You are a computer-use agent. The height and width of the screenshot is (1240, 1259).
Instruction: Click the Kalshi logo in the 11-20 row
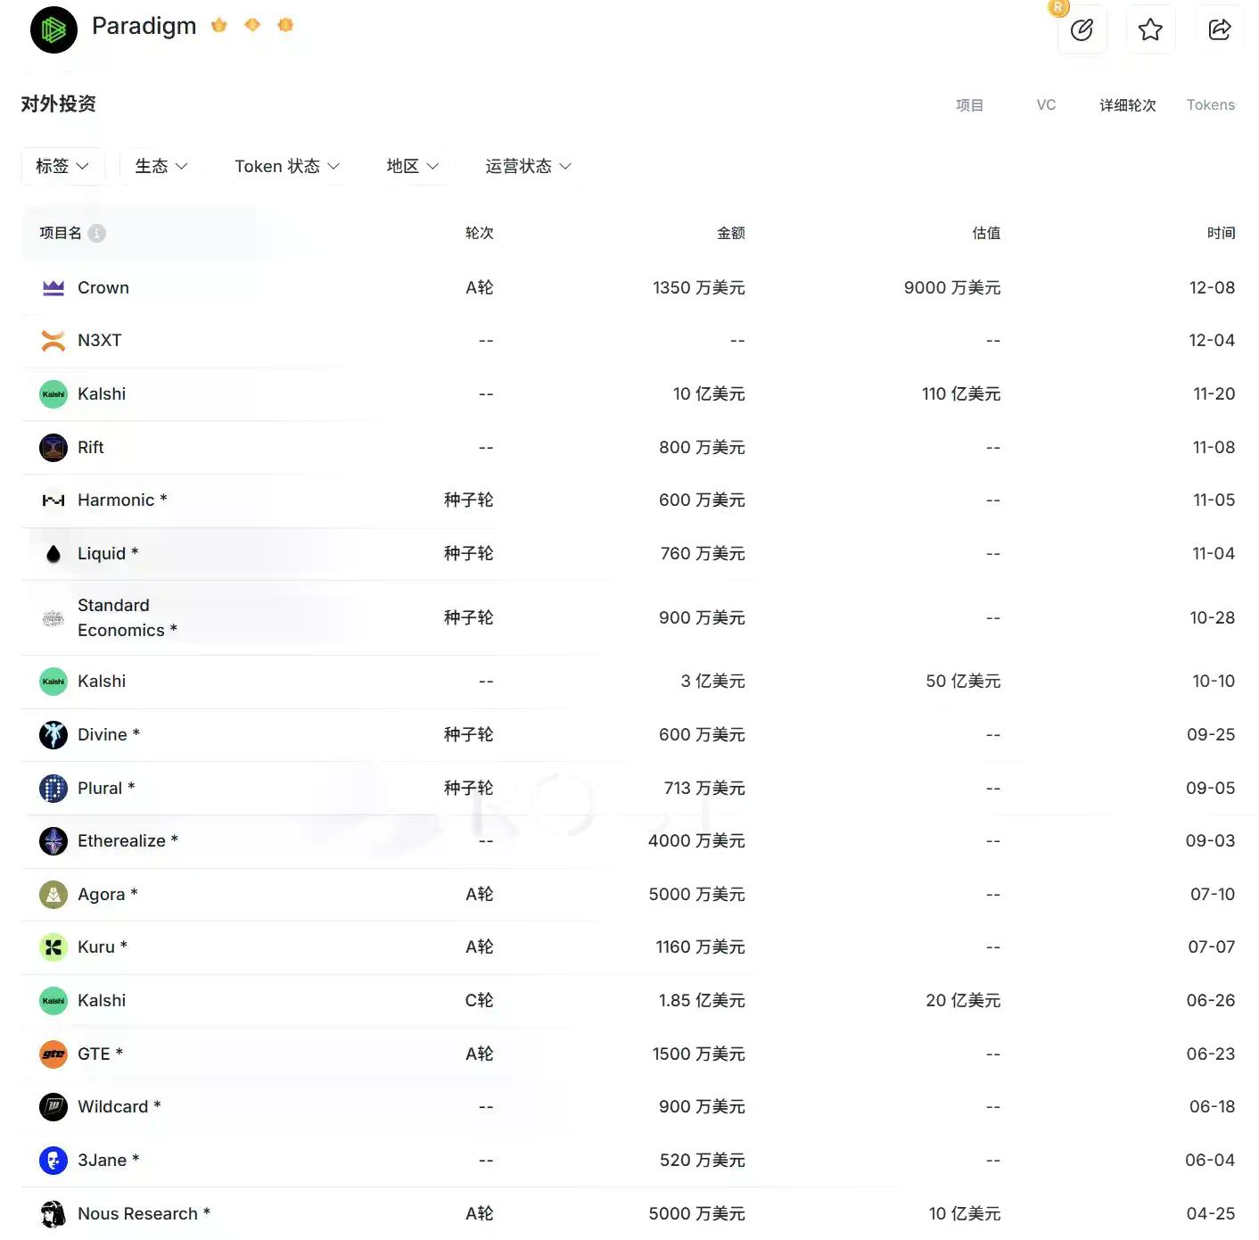[53, 393]
